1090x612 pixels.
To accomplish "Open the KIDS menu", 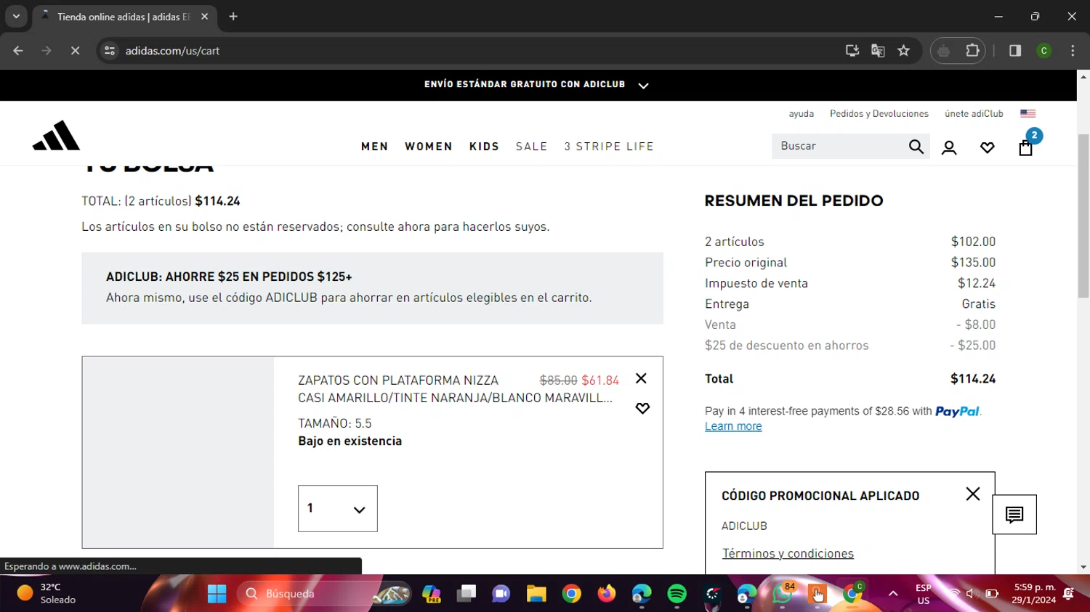I will (484, 147).
